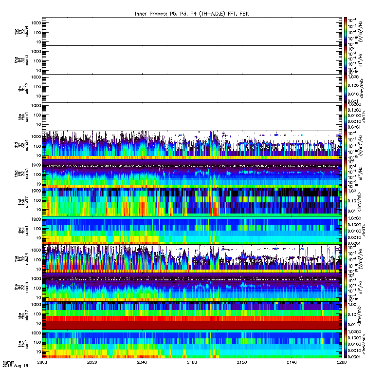This screenshot has height=390, width=365.
Task: Click the empty tha fbk scm1 panel
Action: [192, 117]
